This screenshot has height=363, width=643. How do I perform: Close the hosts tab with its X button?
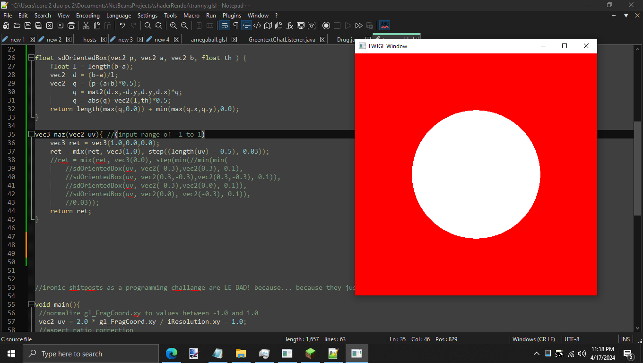coord(104,40)
